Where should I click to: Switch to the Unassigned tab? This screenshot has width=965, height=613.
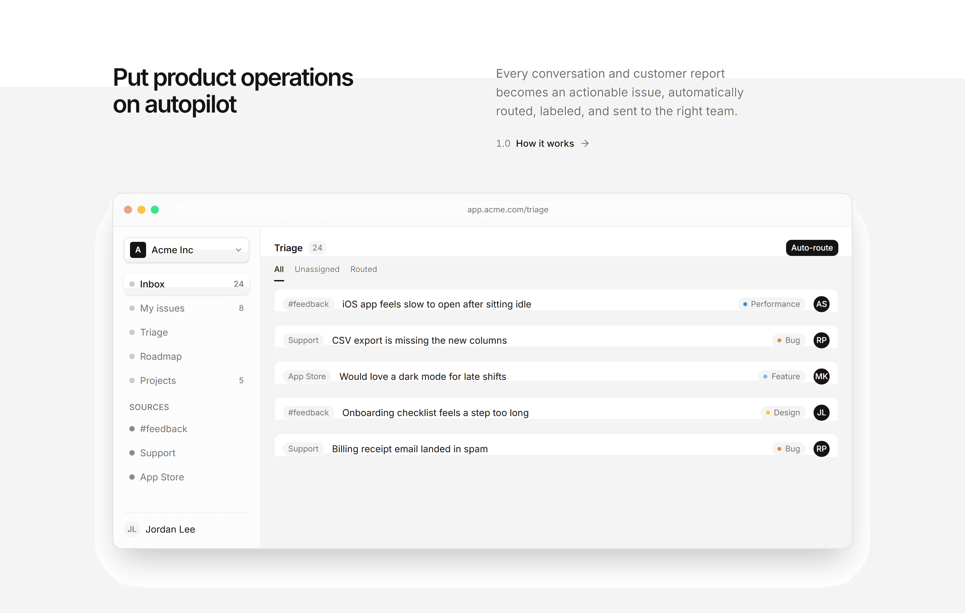tap(317, 269)
